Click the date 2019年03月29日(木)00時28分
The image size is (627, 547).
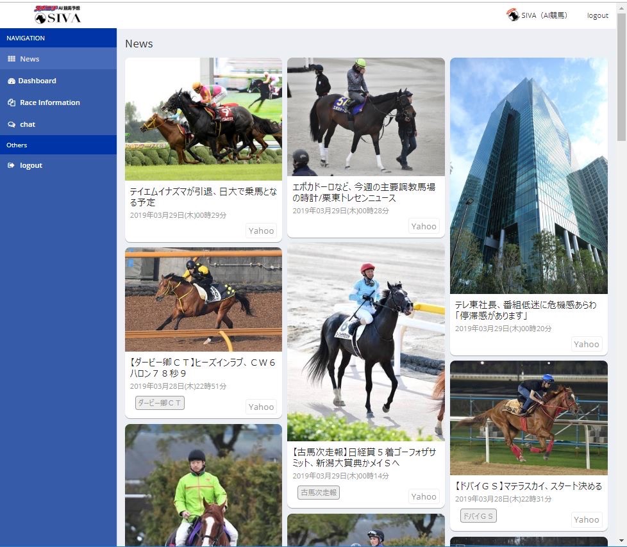click(340, 211)
